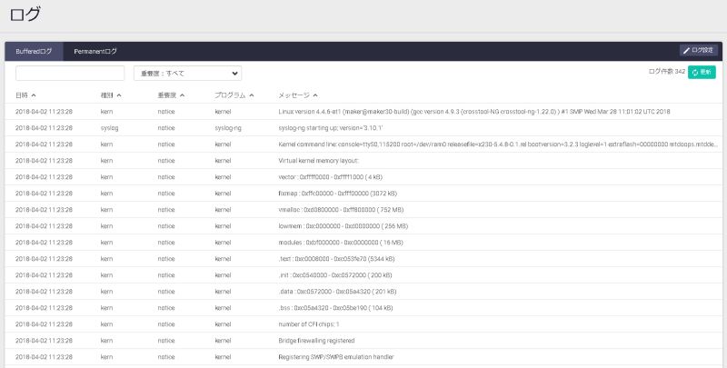Click the Kernel command line log row
The width and height of the screenshot is (727, 368).
(x=363, y=144)
